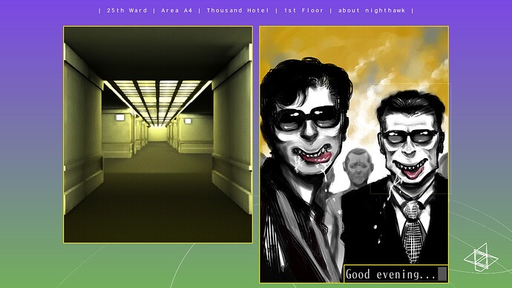The height and width of the screenshot is (288, 512).
Task: Select '25th Ward' in the header
Action: coord(127,10)
